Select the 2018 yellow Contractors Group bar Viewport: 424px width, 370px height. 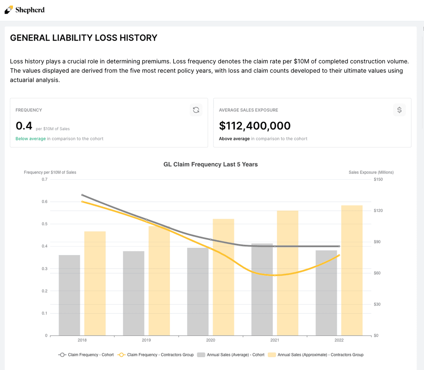(95, 283)
